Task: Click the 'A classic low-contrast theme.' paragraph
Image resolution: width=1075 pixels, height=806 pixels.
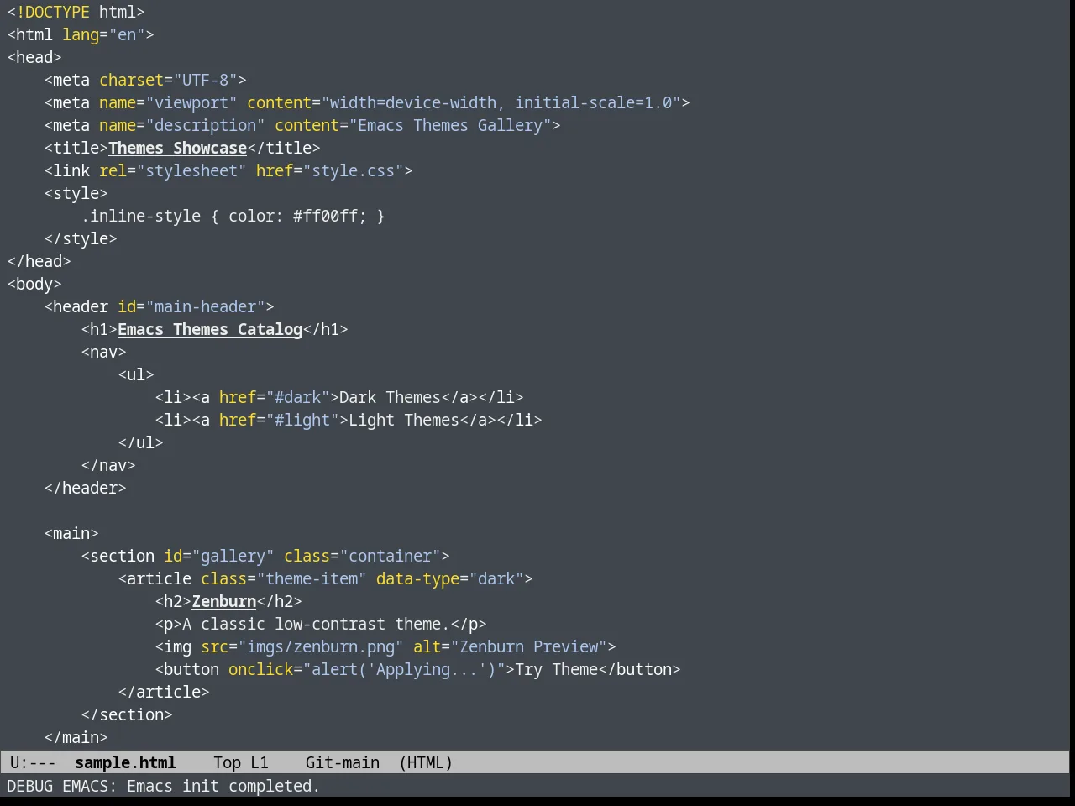Action: [x=316, y=624]
